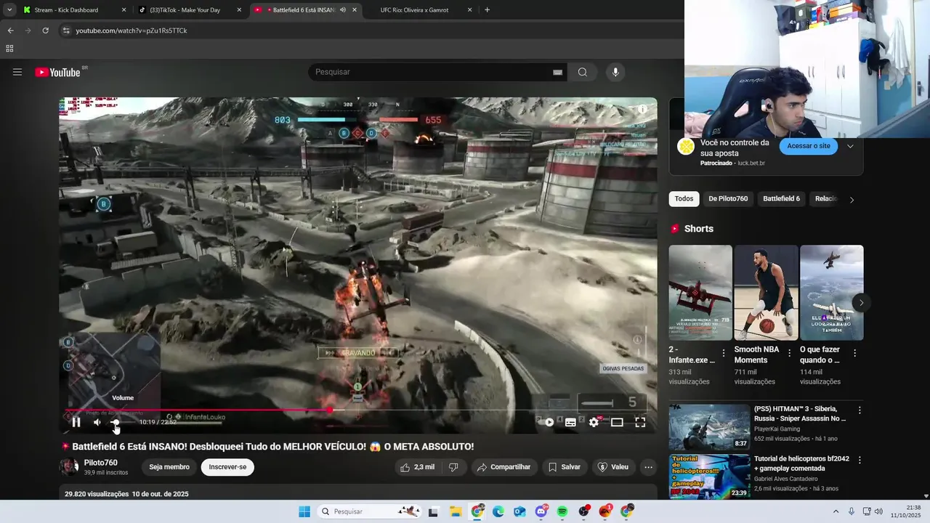This screenshot has width=930, height=523.
Task: Mute the video with the speaker icon
Action: pyautogui.click(x=97, y=422)
